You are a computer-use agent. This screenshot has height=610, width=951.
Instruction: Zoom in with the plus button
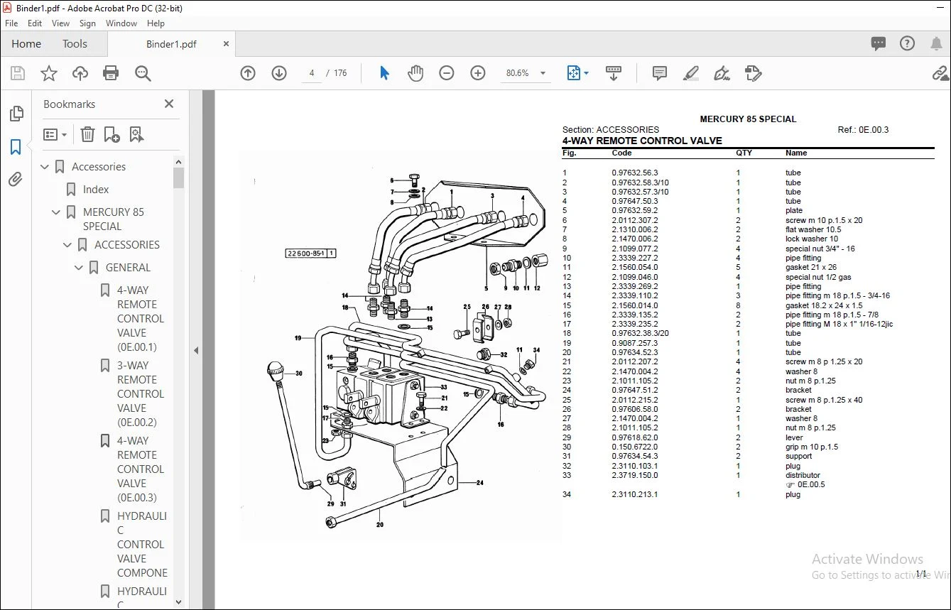coord(478,73)
